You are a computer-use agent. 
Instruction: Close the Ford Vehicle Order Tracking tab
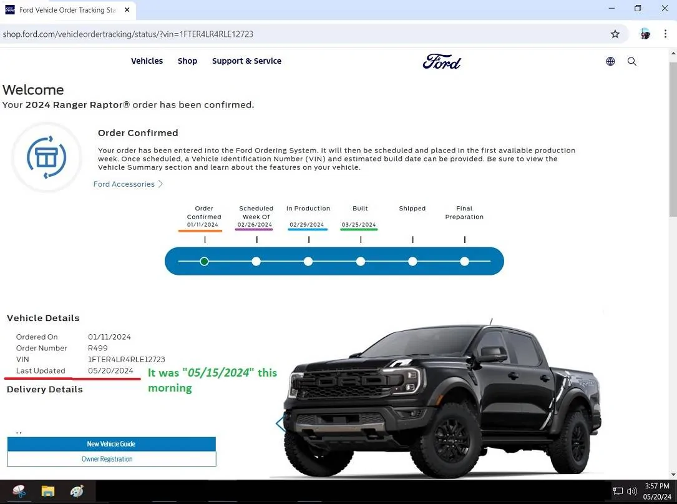127,9
